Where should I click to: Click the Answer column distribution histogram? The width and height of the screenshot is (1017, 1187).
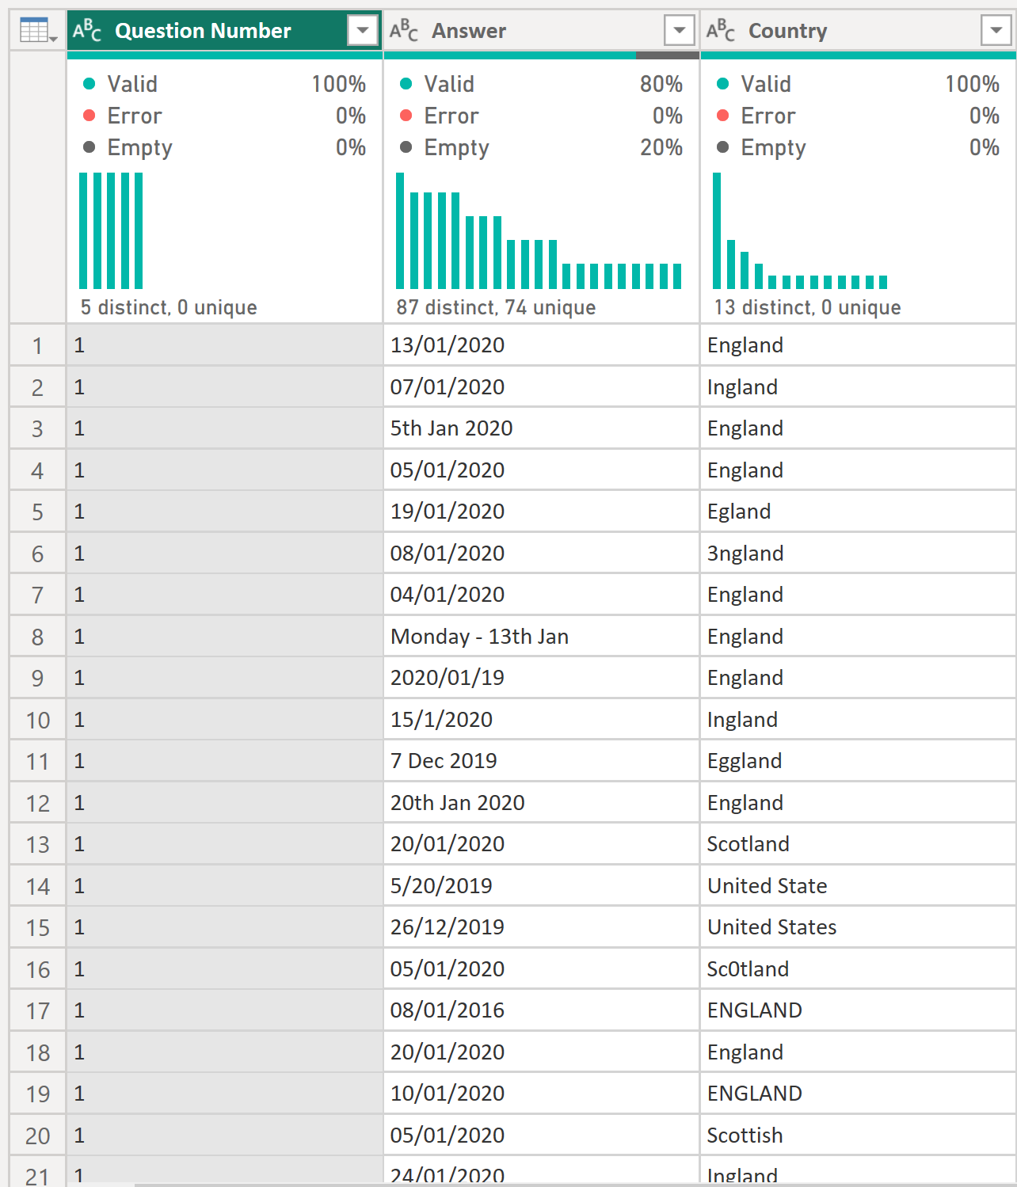point(539,231)
